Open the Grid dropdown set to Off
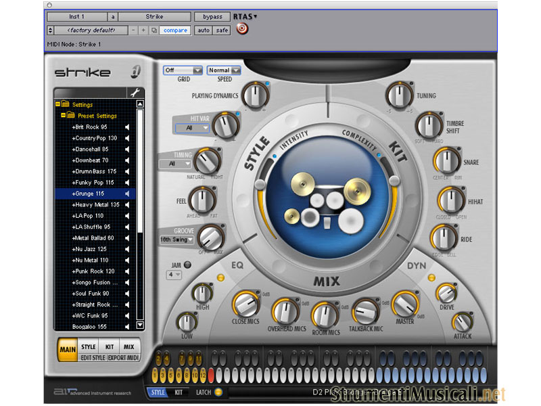 183,70
